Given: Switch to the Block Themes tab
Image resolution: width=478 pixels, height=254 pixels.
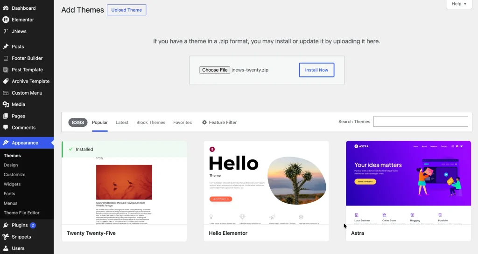Looking at the screenshot, I should (x=151, y=122).
